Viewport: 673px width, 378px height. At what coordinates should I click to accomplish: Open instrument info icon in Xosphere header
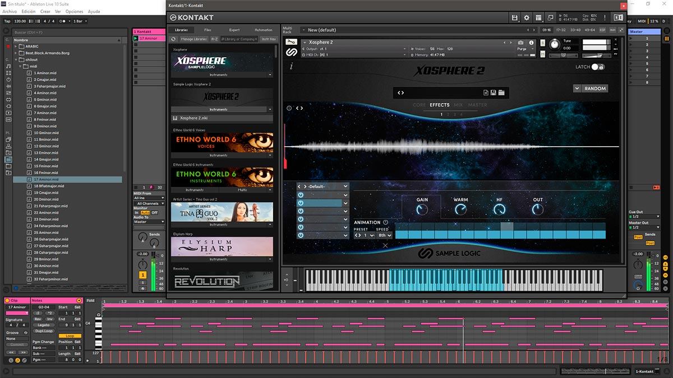[x=531, y=43]
